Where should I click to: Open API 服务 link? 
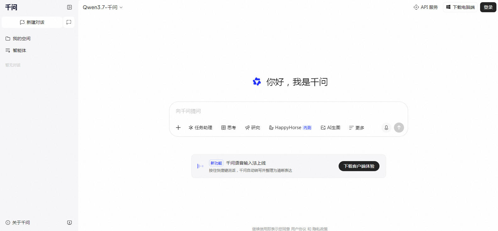coord(426,7)
